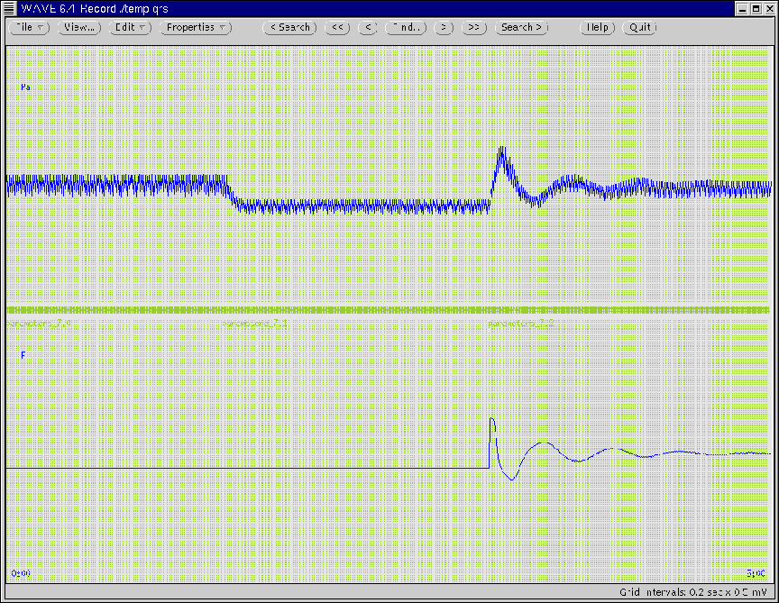Maximize the WAVE window
779x603 pixels.
pyautogui.click(x=755, y=7)
